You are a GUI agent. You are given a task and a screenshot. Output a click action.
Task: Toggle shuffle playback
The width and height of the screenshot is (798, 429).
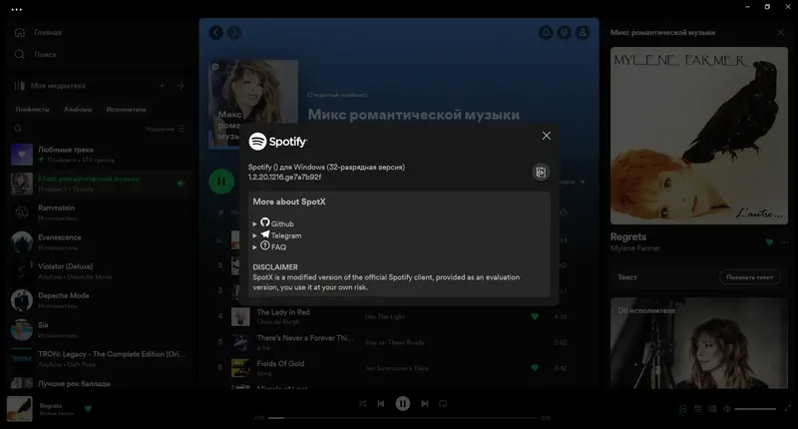362,403
